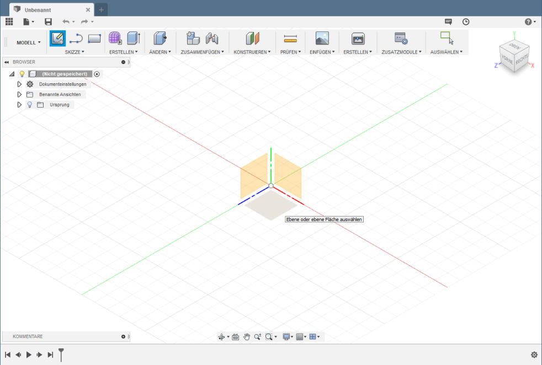Viewport: 542px width, 365px height.
Task: Minimize the BROWSER panel with round button
Action: pos(124,62)
